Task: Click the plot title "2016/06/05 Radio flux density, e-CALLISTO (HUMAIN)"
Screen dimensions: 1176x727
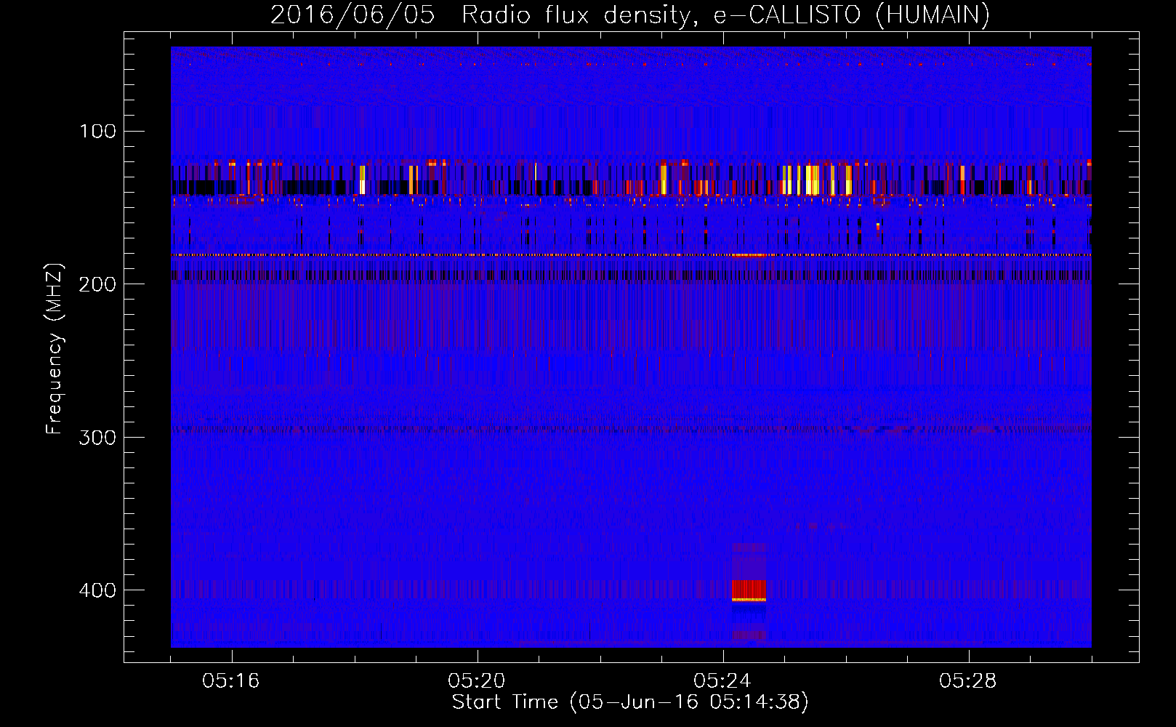Action: point(630,15)
